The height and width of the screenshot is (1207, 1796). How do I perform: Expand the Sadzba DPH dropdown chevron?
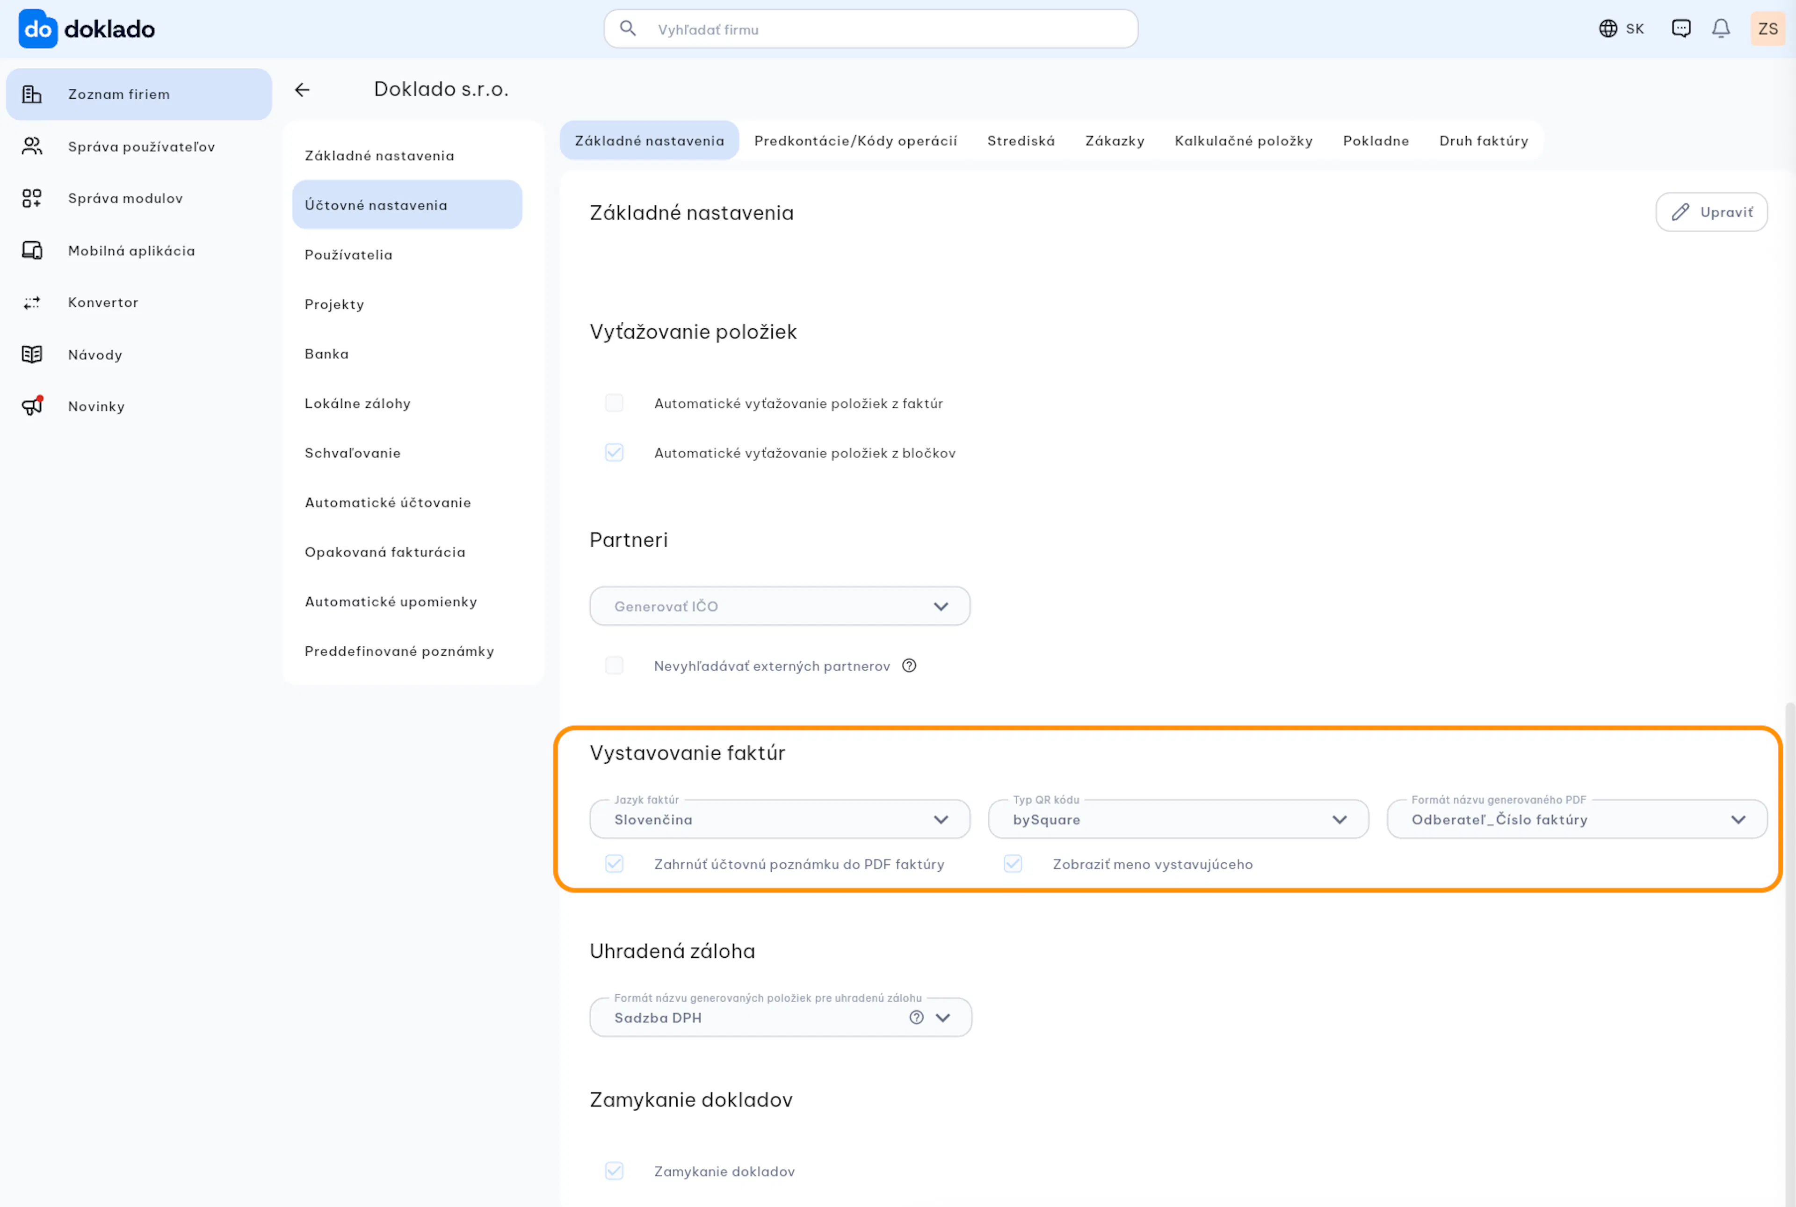(943, 1018)
